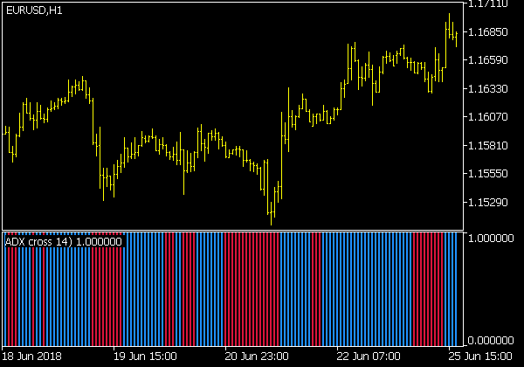Click the 1.000000 indicator scale label
The height and width of the screenshot is (367, 524).
point(491,239)
